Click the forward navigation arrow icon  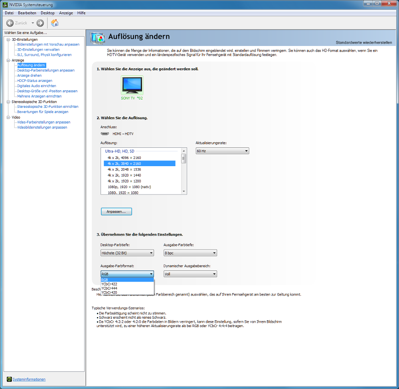click(40, 23)
